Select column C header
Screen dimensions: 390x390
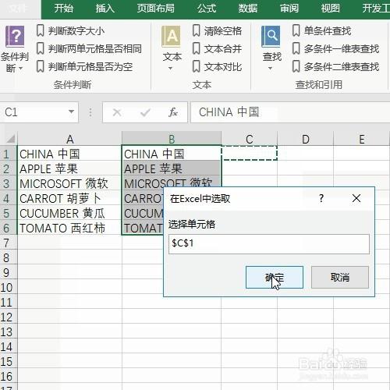pos(250,139)
